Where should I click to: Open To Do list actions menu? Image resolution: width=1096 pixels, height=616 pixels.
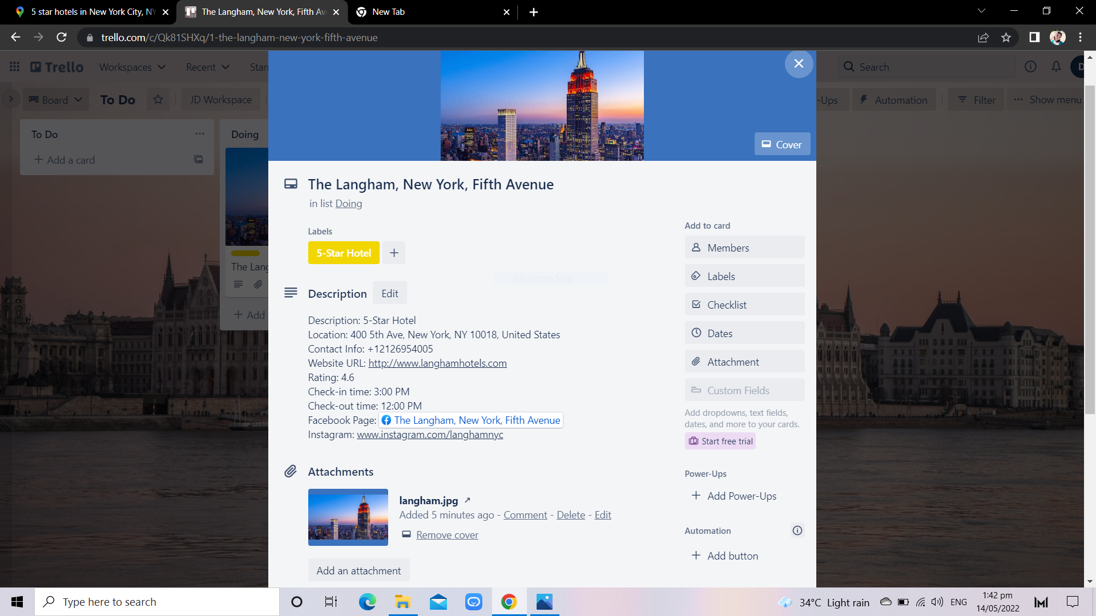tap(199, 134)
